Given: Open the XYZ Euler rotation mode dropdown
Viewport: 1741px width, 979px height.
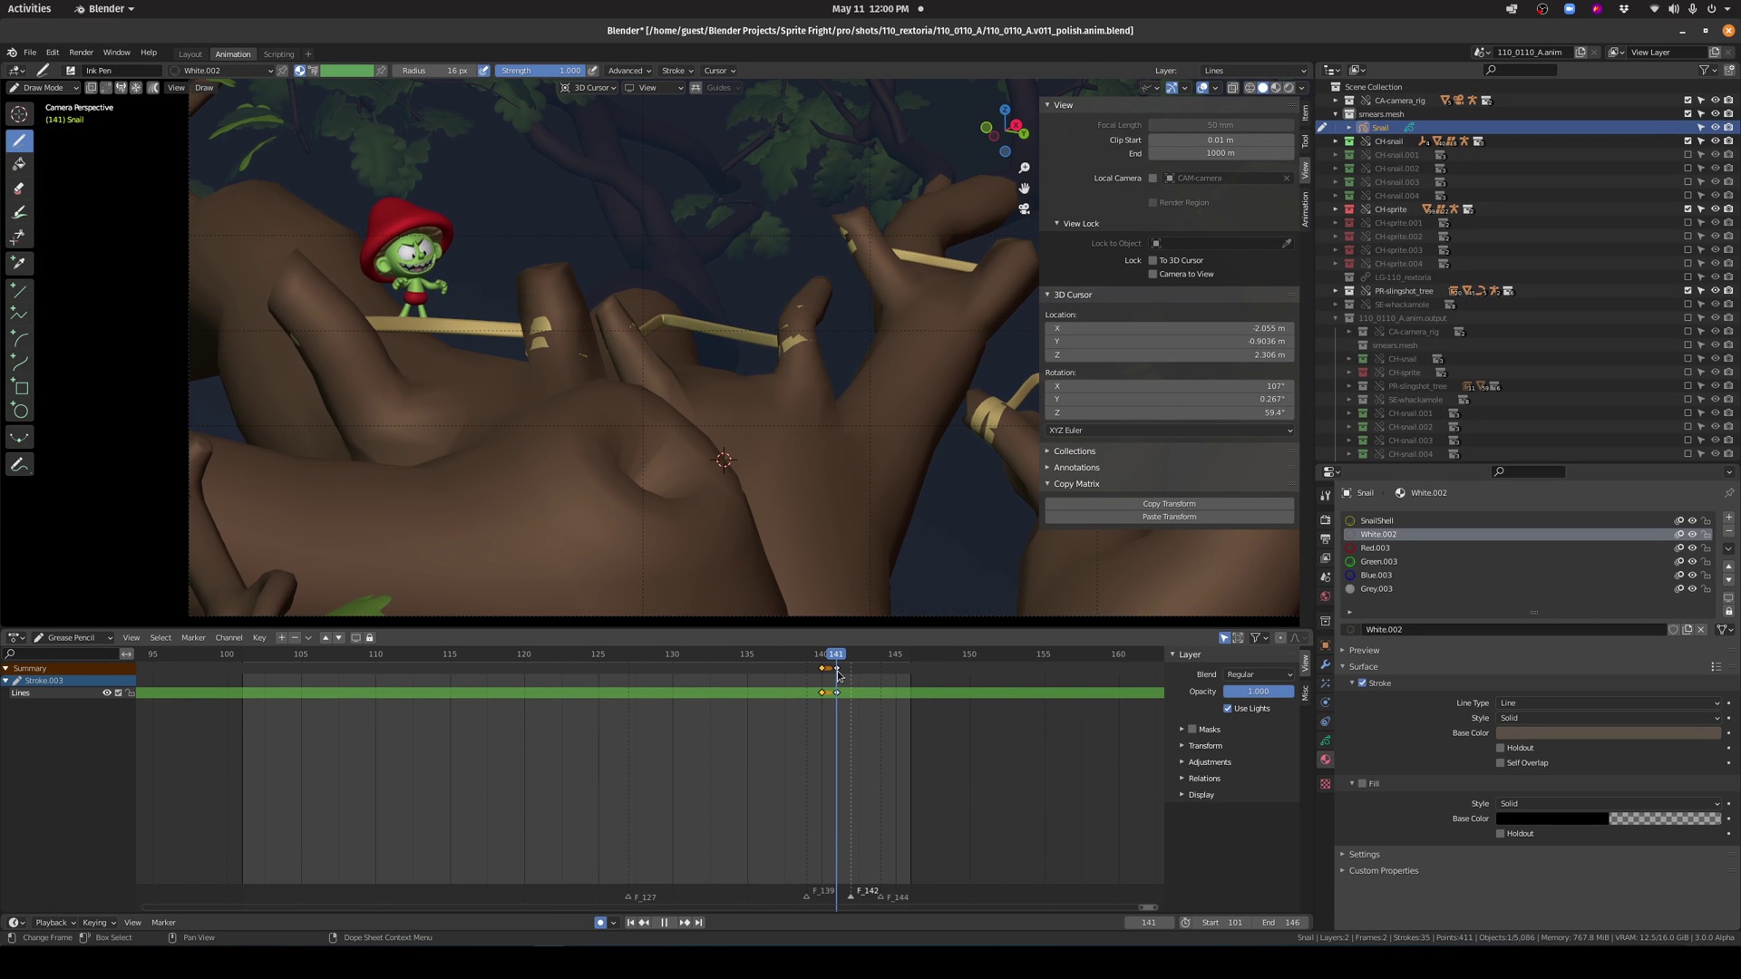Looking at the screenshot, I should [x=1169, y=430].
